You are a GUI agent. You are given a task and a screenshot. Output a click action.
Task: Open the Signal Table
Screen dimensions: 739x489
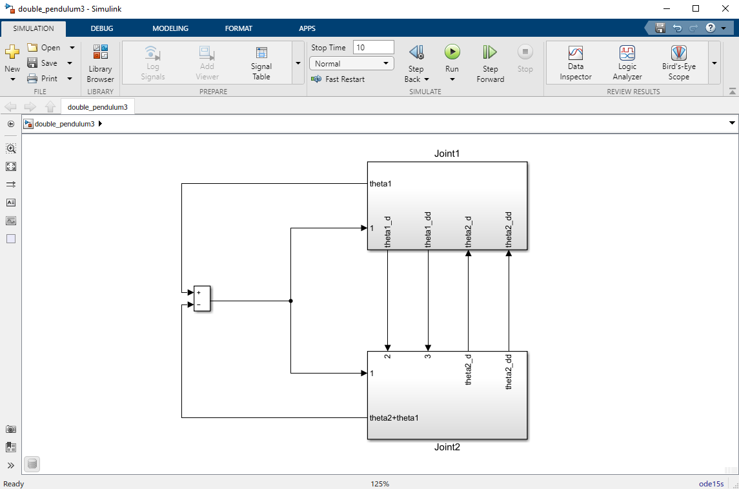coord(261,64)
